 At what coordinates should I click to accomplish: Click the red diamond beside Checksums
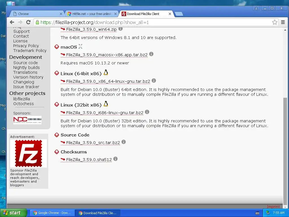(57, 152)
